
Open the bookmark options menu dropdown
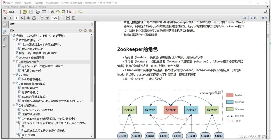coord(12,30)
